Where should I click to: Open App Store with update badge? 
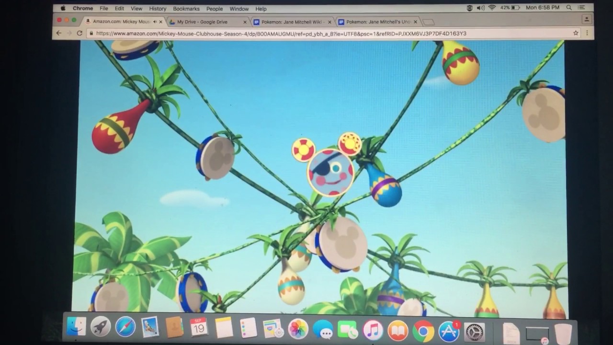[x=449, y=332]
